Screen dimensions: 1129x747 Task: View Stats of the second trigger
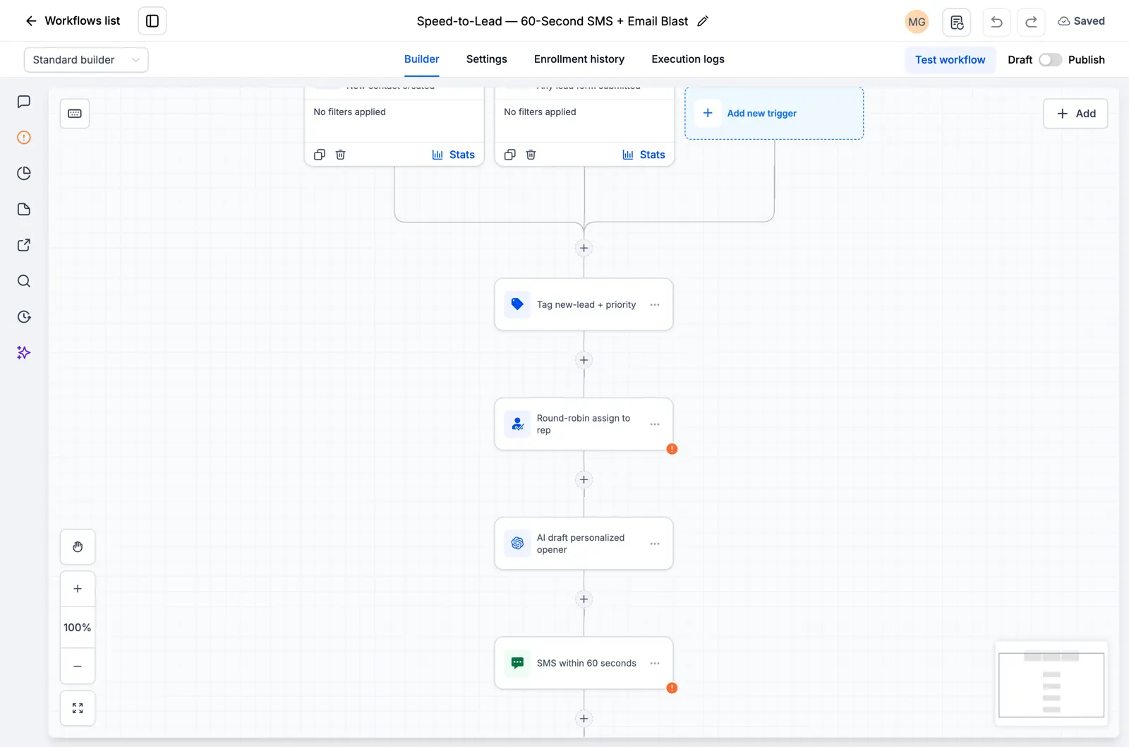(x=644, y=155)
